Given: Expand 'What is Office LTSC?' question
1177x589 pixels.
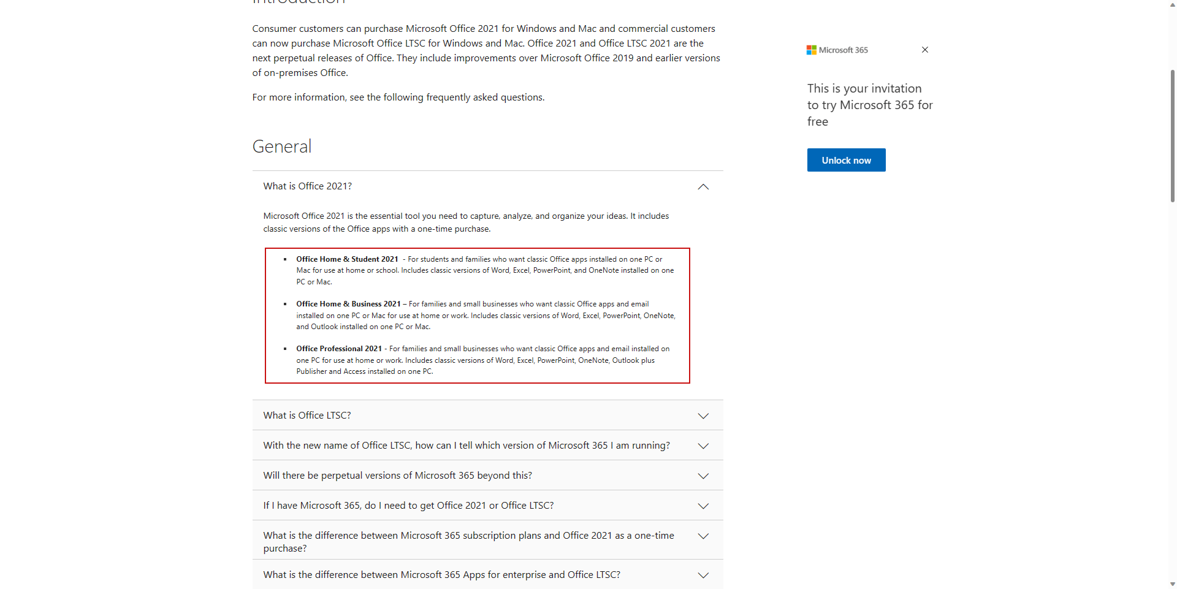Looking at the screenshot, I should (x=487, y=416).
